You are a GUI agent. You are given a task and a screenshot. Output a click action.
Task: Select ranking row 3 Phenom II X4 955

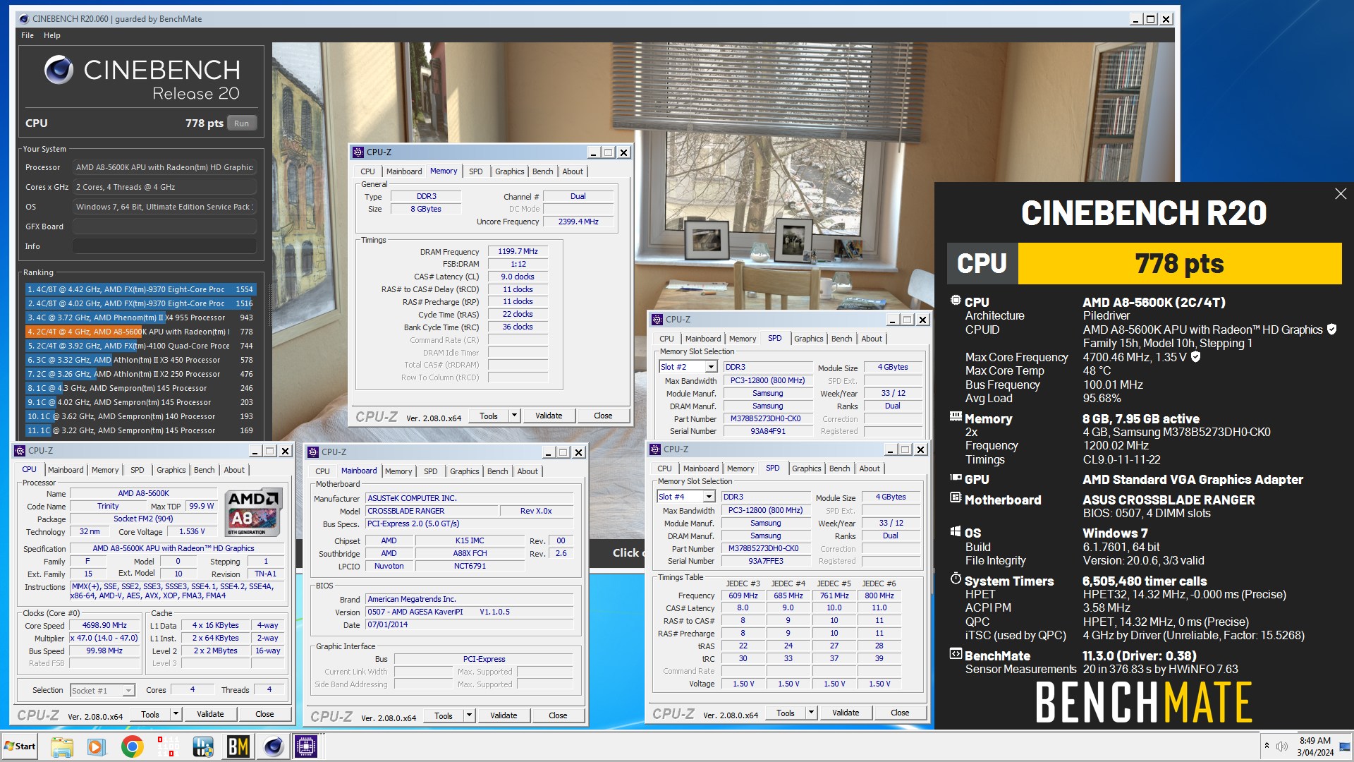140,317
